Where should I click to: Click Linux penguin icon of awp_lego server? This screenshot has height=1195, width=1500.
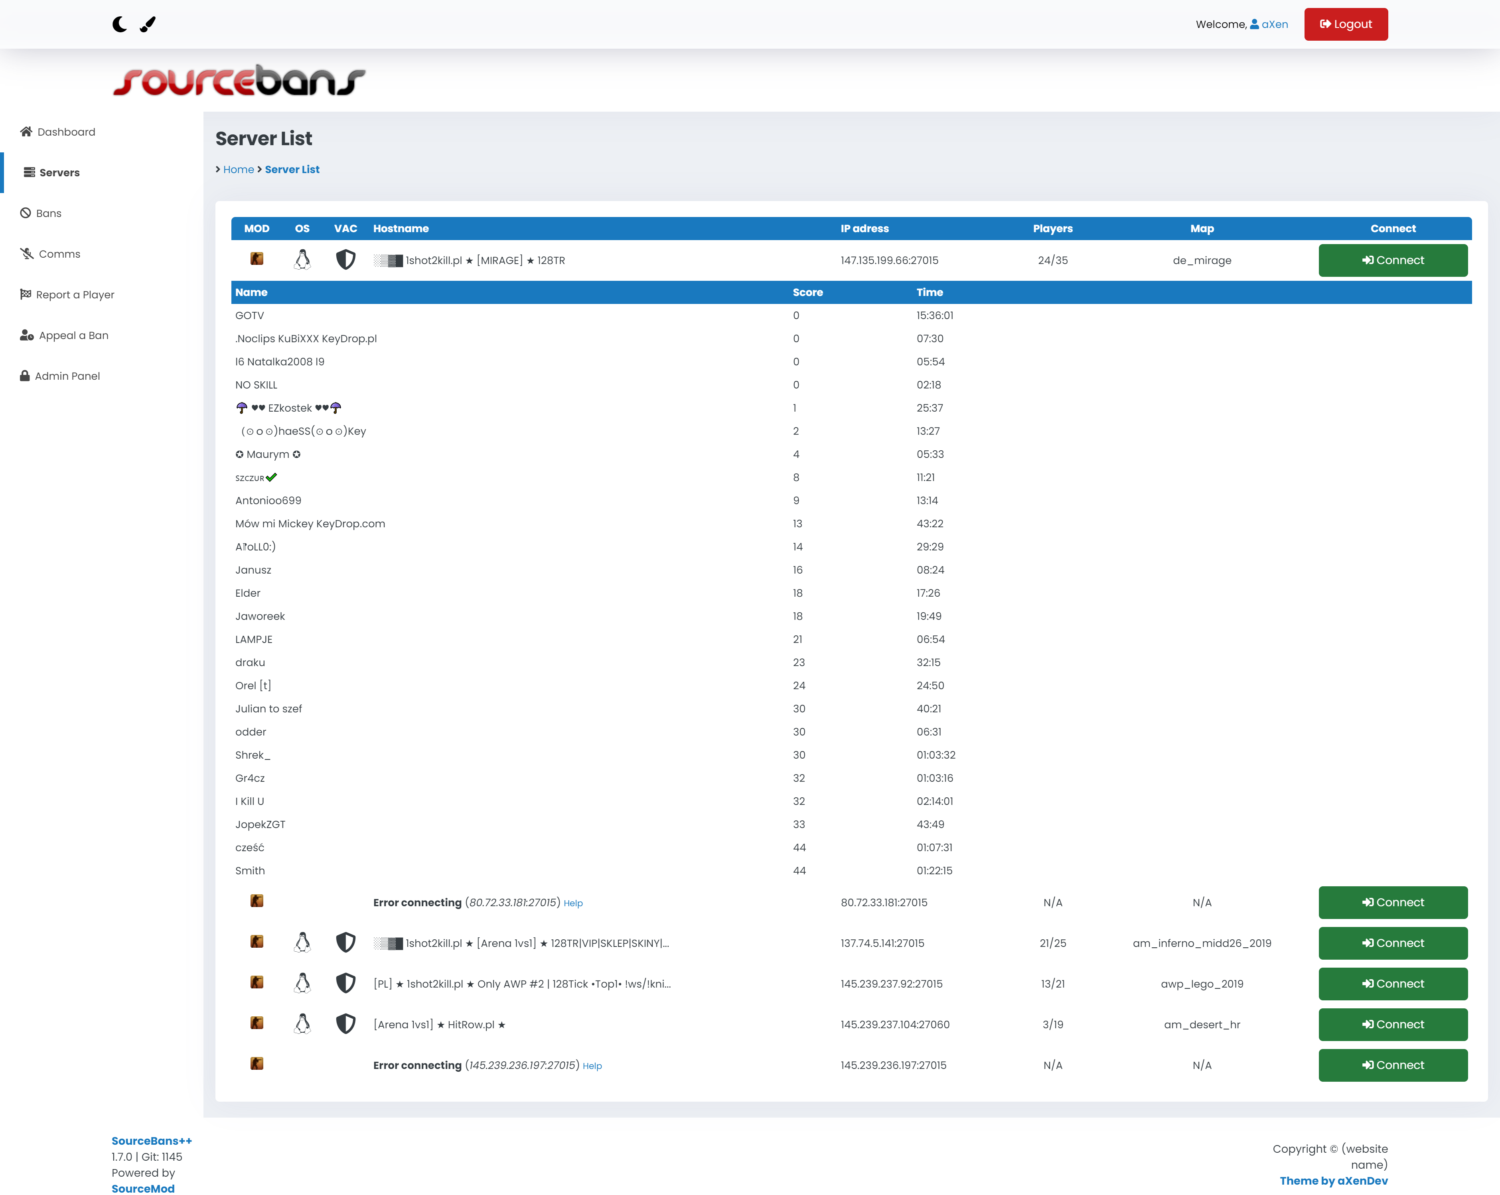pos(302,983)
